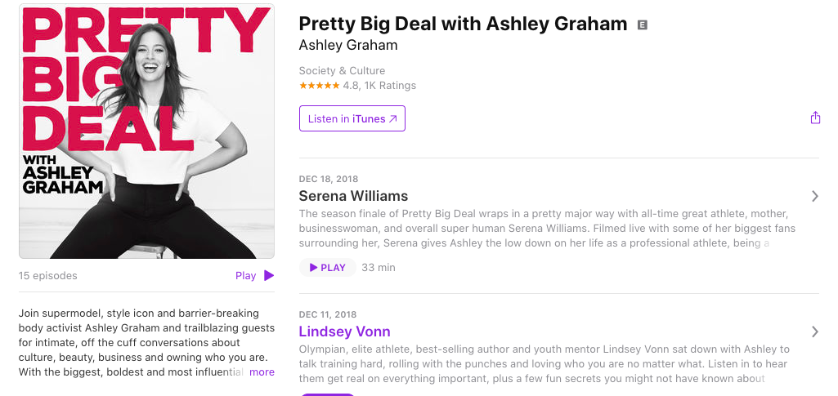
Task: Click the Serena Williams episode description text
Action: pyautogui.click(x=546, y=229)
